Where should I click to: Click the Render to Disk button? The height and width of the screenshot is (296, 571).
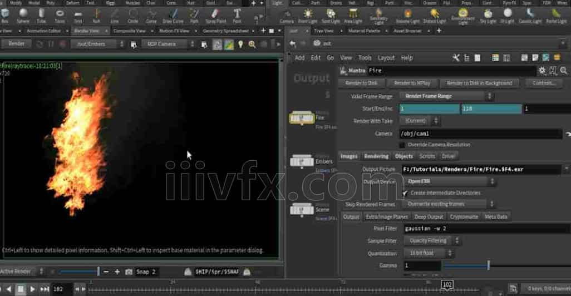(x=361, y=83)
